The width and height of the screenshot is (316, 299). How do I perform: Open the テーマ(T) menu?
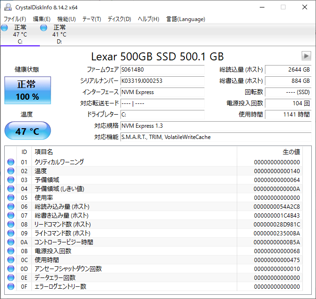pyautogui.click(x=92, y=19)
